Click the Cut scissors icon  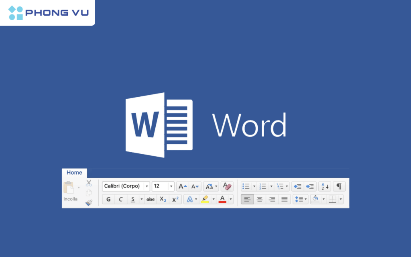pos(89,184)
